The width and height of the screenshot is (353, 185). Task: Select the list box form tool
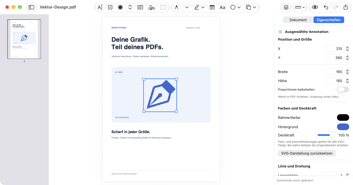tap(140, 7)
